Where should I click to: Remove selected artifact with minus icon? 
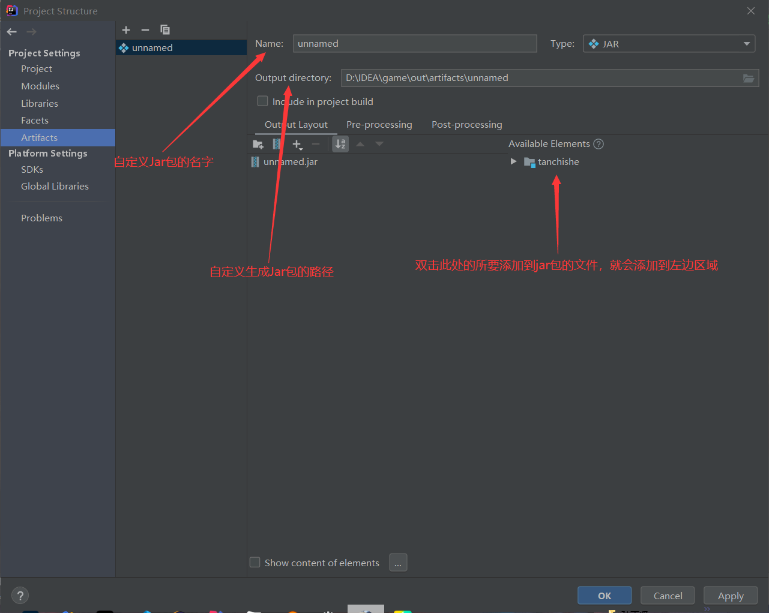(145, 30)
